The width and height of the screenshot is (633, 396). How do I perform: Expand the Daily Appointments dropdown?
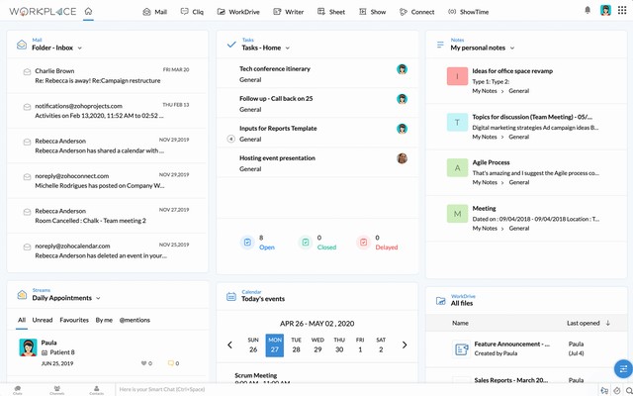coord(98,298)
